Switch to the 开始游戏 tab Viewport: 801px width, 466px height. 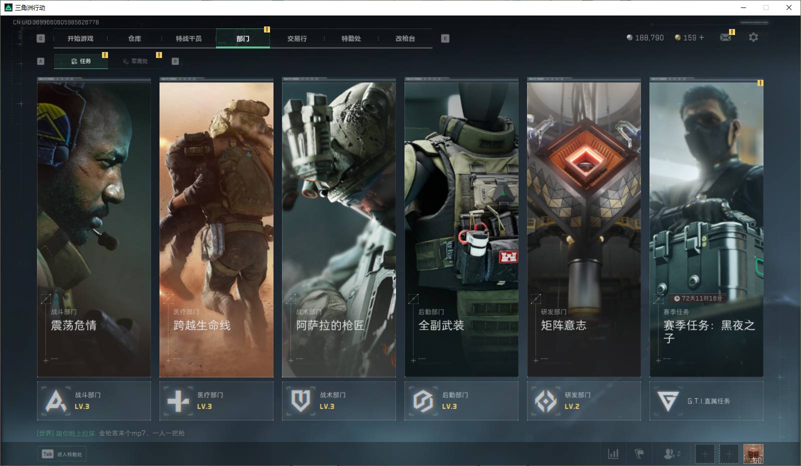(80, 38)
